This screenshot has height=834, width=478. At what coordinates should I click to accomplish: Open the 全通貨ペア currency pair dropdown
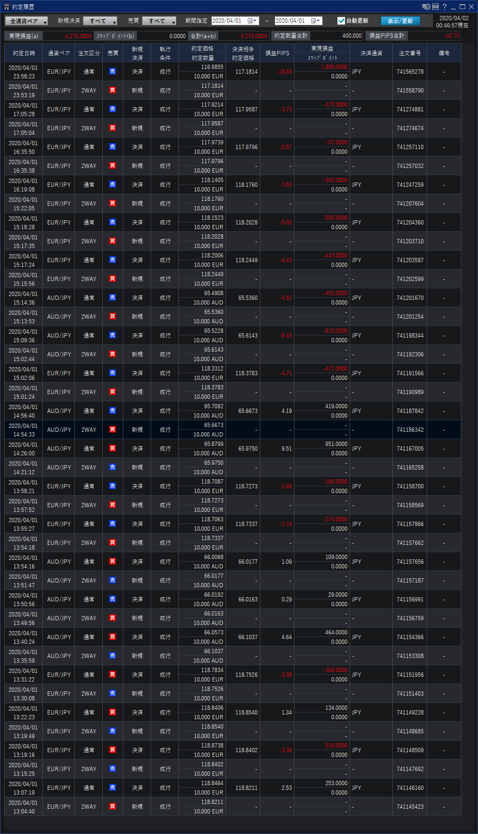pos(27,21)
